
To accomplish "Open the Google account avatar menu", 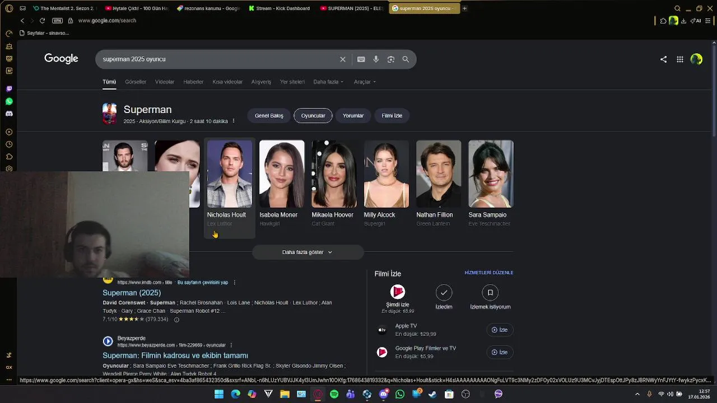I will point(696,59).
